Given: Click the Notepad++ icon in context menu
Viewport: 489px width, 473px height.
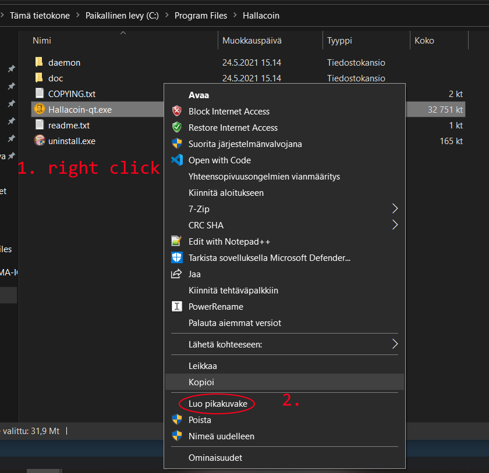Looking at the screenshot, I should pos(177,241).
